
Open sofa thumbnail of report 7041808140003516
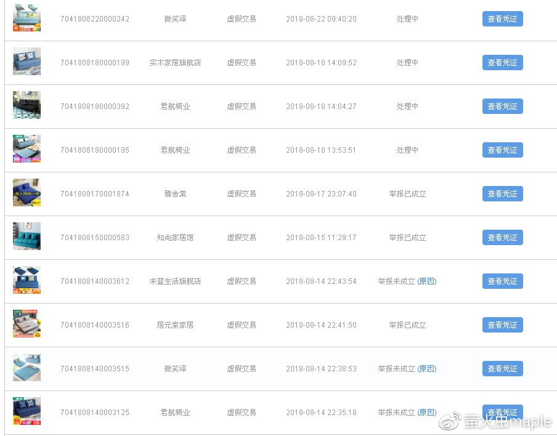click(26, 323)
